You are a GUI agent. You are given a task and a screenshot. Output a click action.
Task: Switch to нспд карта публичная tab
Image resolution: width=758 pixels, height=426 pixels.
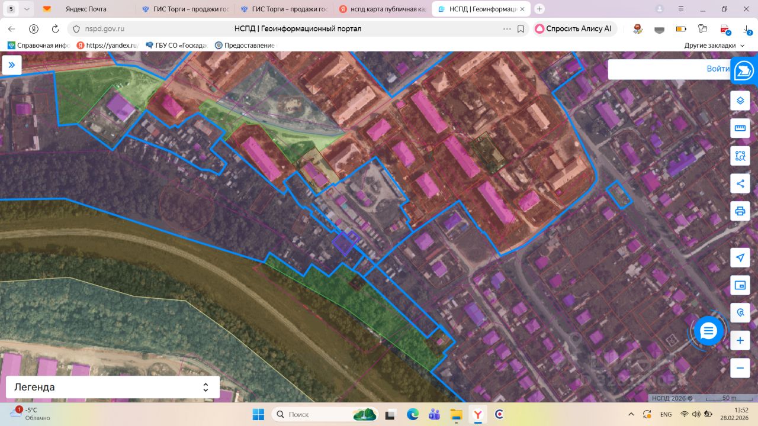click(381, 9)
